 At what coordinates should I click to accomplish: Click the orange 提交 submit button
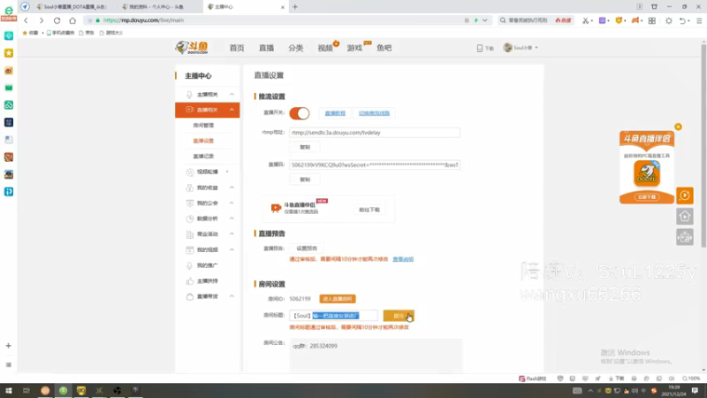pyautogui.click(x=399, y=316)
